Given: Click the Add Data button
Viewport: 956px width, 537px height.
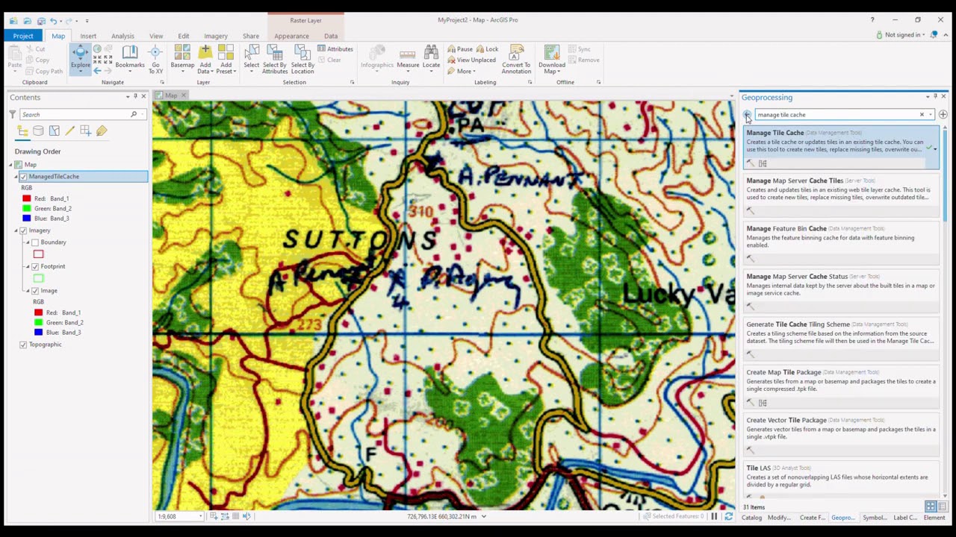Looking at the screenshot, I should coord(205,57).
